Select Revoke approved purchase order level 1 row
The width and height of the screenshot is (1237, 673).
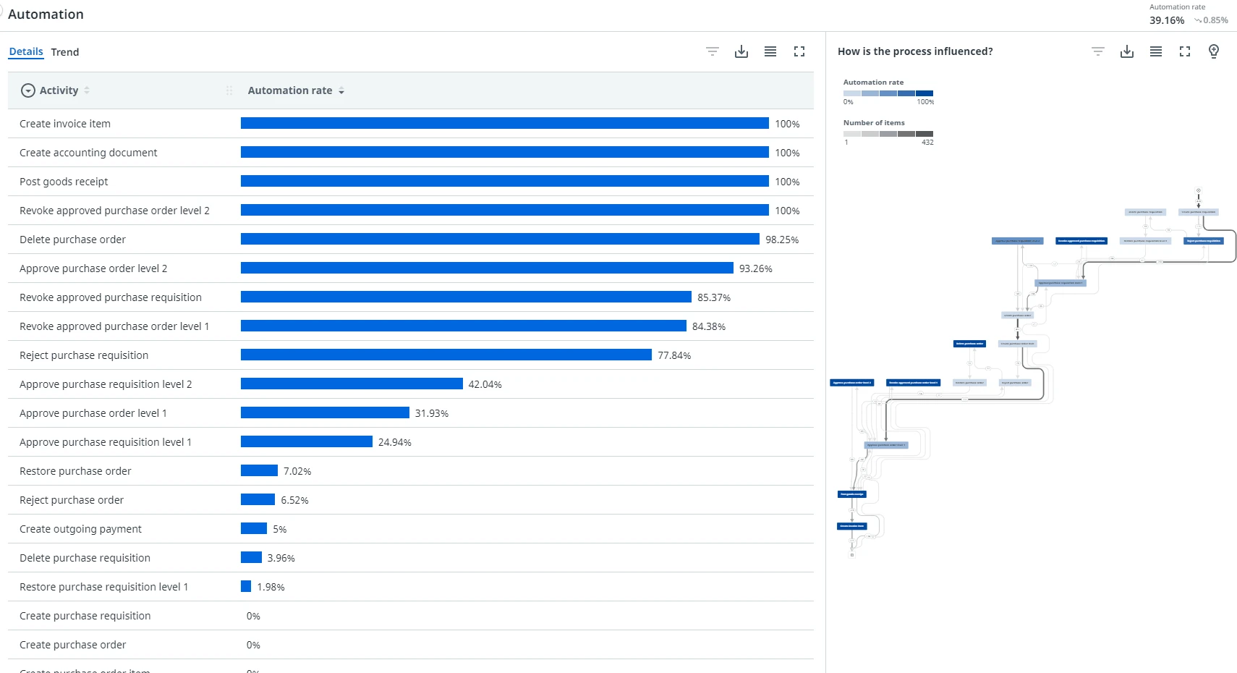(411, 326)
